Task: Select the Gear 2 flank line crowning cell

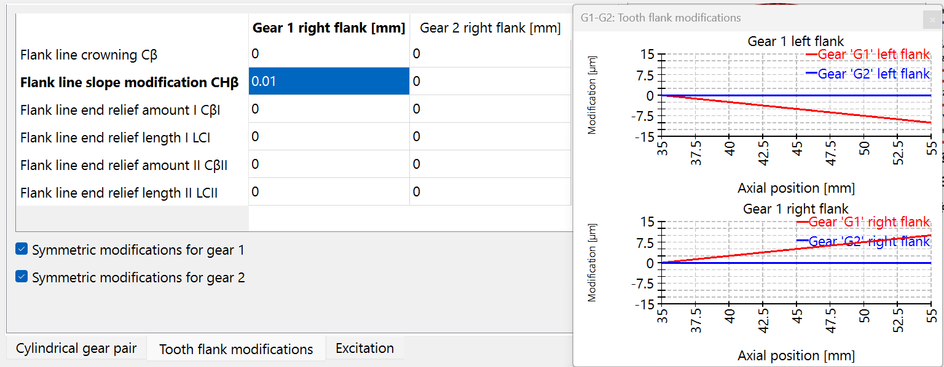Action: pos(489,53)
